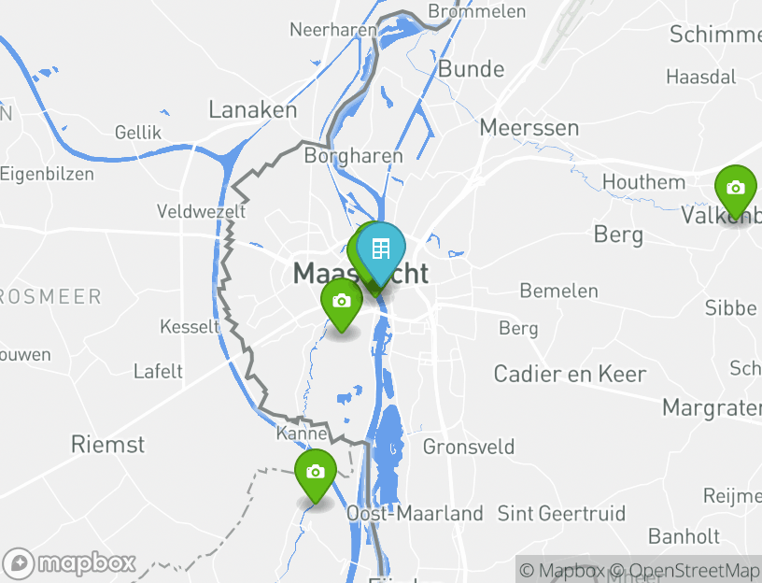Click the Gronsveld label
Viewport: 762px width, 583px height.
[x=469, y=447]
